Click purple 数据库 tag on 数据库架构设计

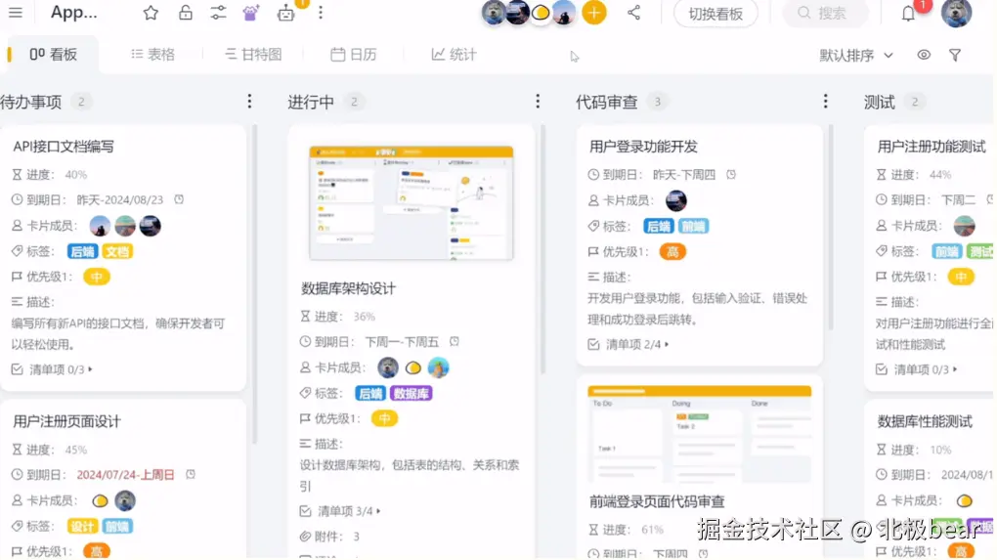click(x=411, y=394)
